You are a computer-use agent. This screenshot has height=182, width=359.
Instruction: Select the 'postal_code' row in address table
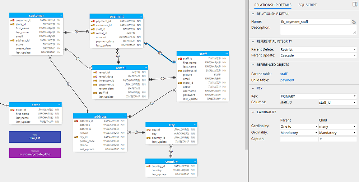(x=100, y=141)
